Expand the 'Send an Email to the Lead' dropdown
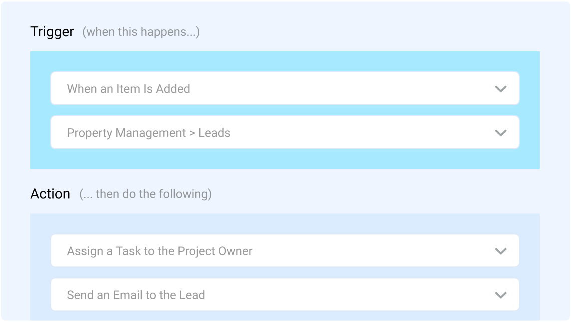Viewport: 571px width, 322px height. coord(284,295)
